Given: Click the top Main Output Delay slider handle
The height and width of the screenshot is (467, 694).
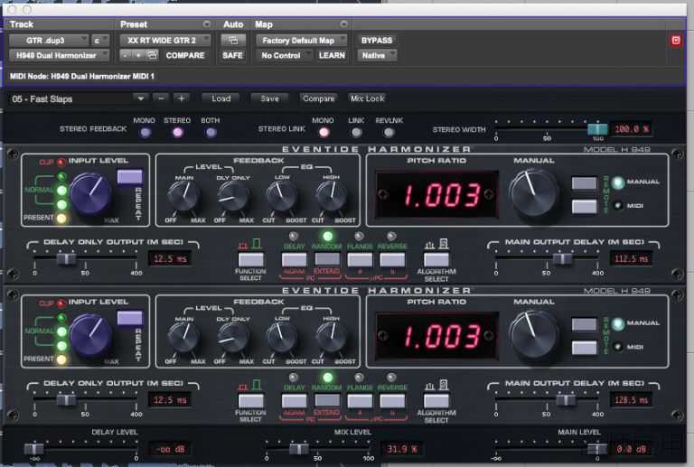Looking at the screenshot, I should pos(563,258).
